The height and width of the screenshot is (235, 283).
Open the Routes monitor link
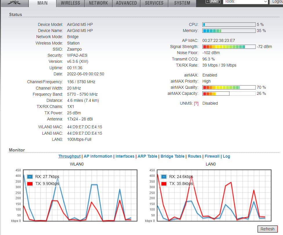coord(194,156)
